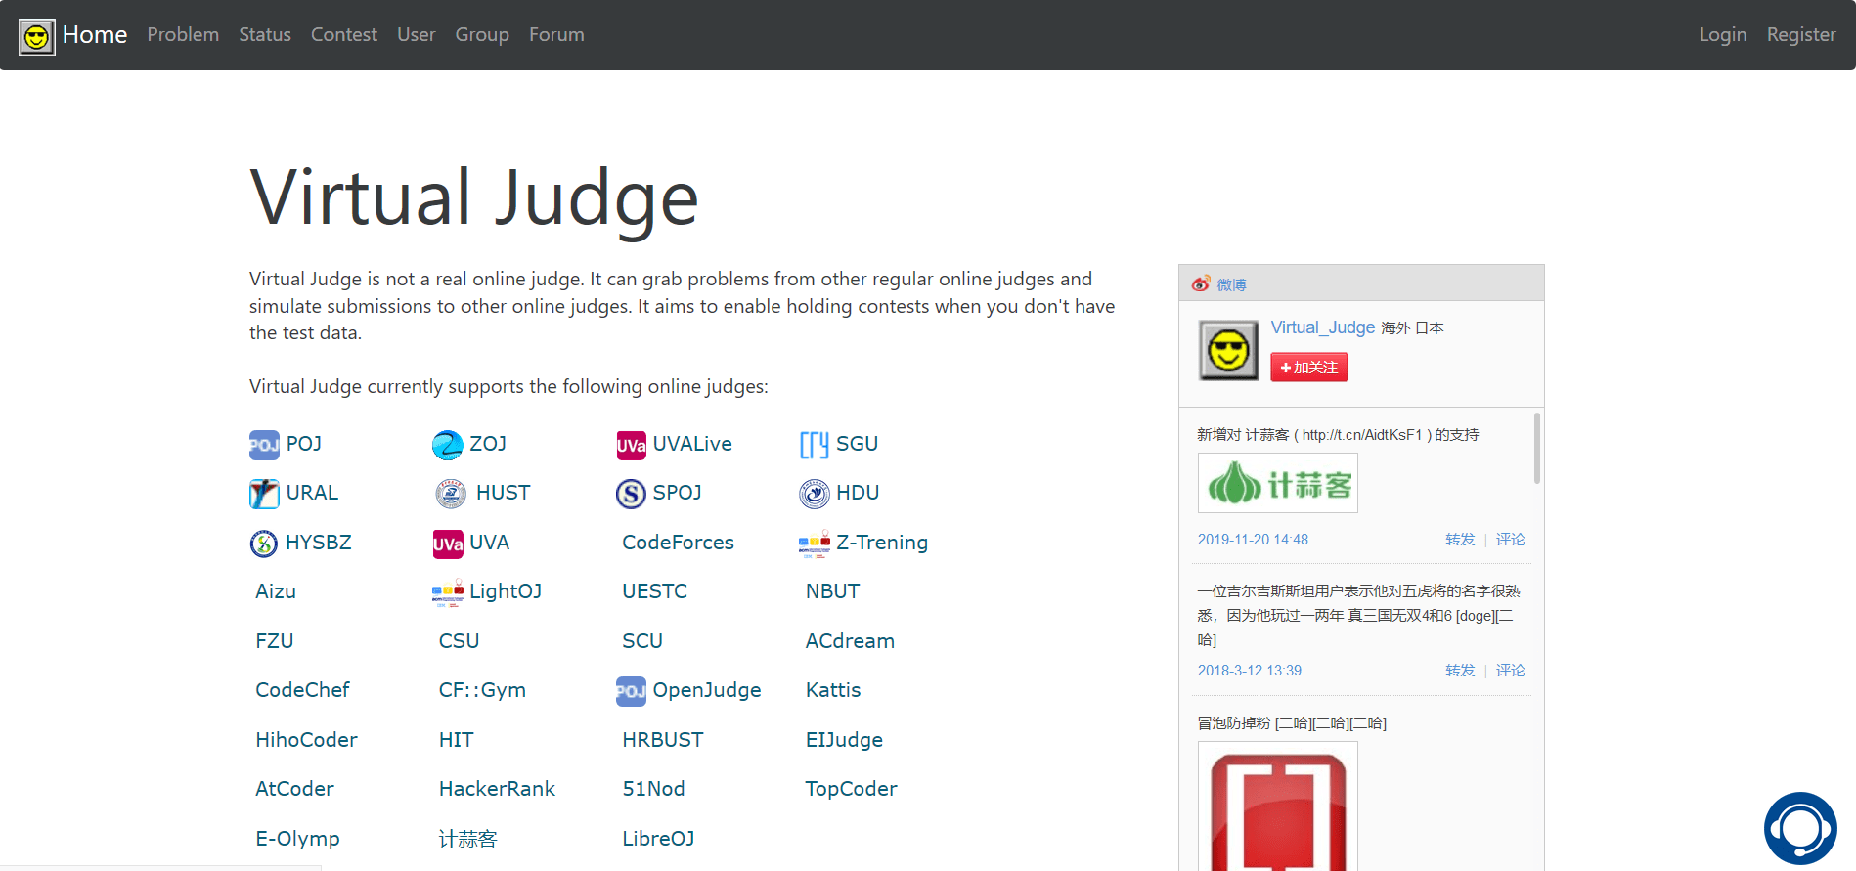Image resolution: width=1856 pixels, height=871 pixels.
Task: Click the HYSBZ round icon
Action: coord(264,544)
